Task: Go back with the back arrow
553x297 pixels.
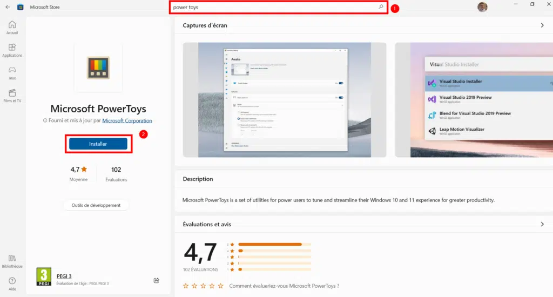Action: point(8,6)
